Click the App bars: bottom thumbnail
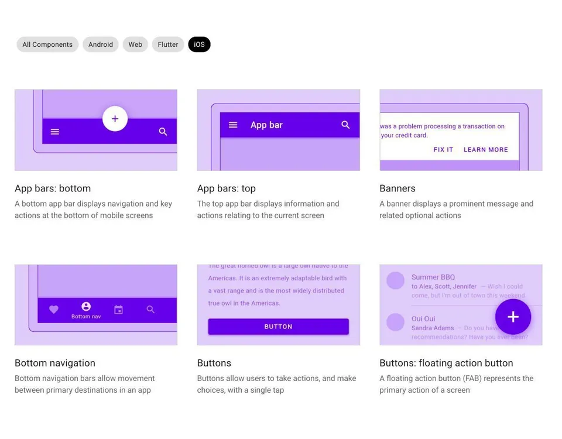 click(96, 130)
